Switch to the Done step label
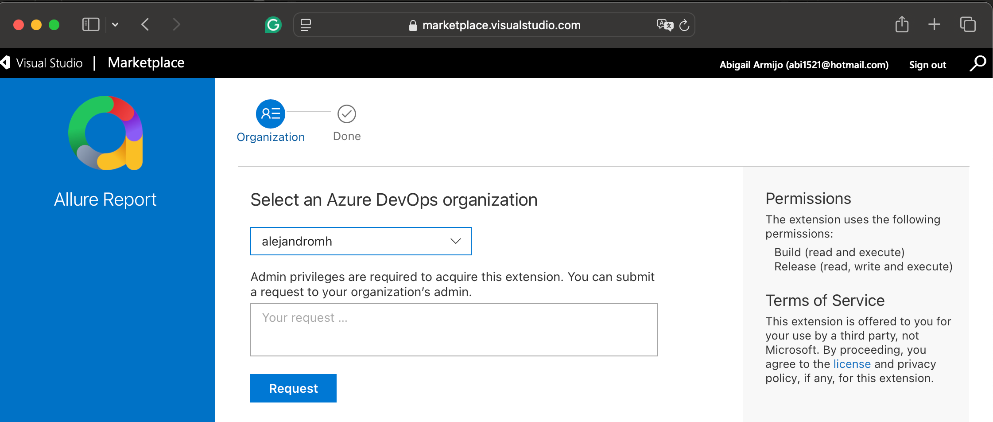This screenshot has width=993, height=422. point(347,137)
